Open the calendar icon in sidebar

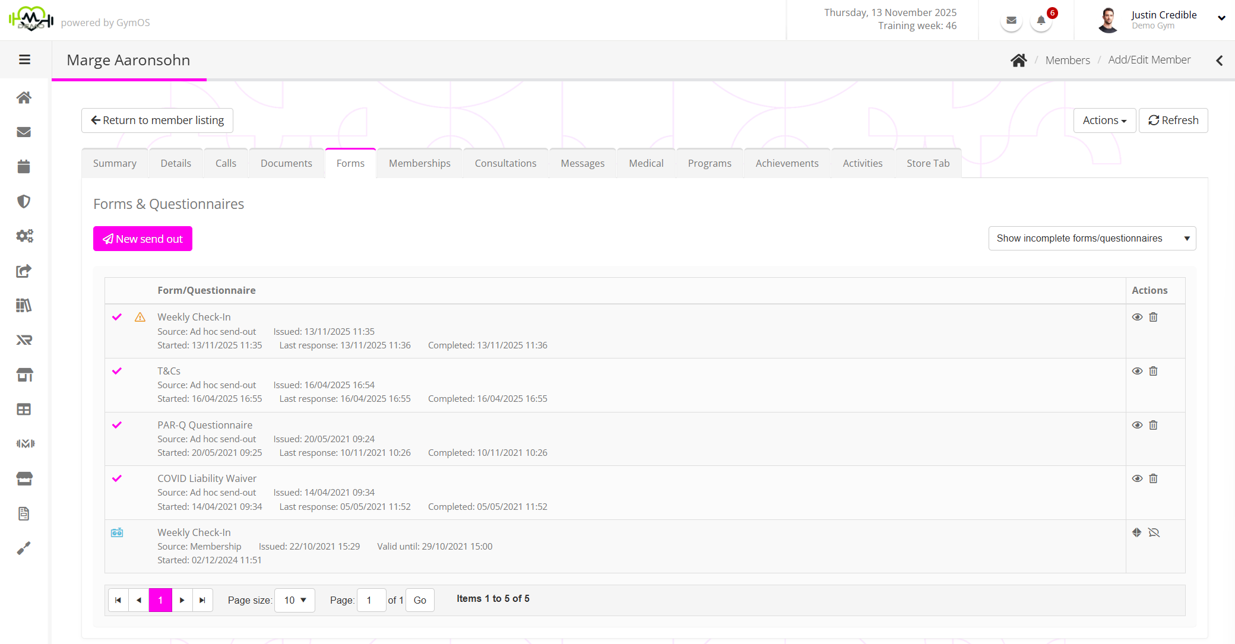click(x=24, y=167)
